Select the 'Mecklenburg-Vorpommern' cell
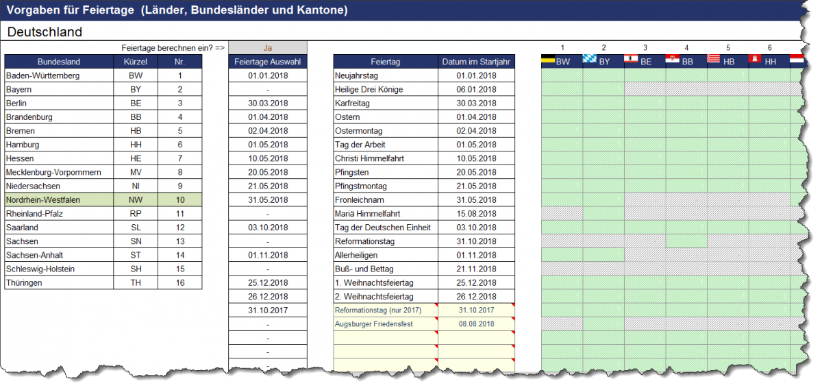Viewport: 822px width, 390px height. click(59, 172)
